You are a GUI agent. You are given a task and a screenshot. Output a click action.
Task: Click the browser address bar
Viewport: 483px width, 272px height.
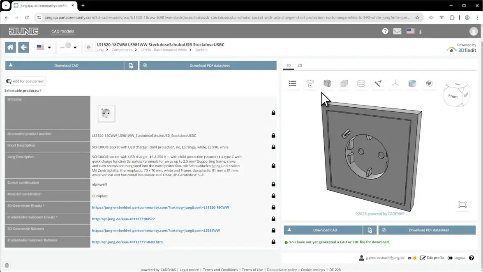(227, 18)
